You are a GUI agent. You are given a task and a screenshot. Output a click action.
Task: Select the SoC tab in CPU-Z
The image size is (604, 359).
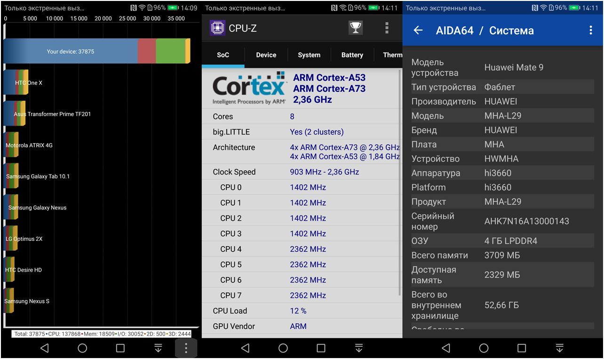point(223,55)
